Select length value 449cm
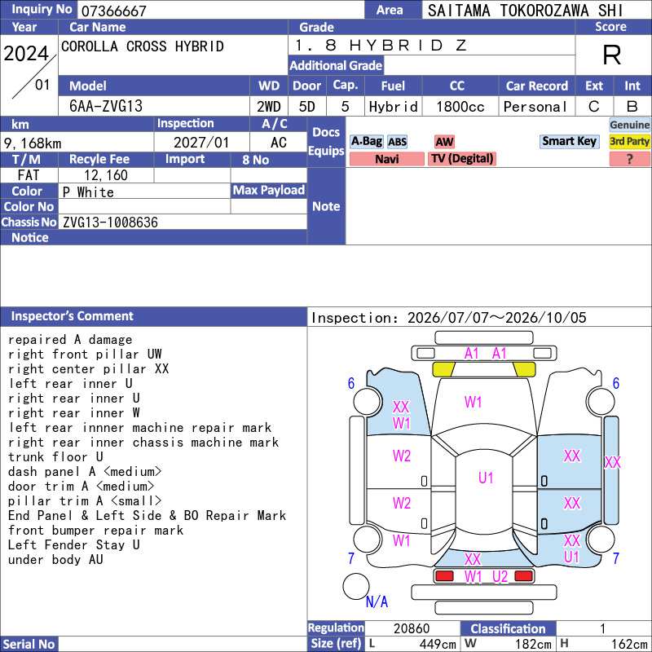Viewport: 652px width, 652px height. [438, 644]
